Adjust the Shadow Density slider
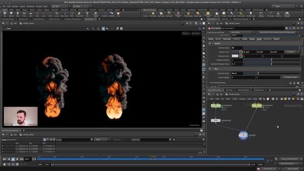The width and height of the screenshot is (304, 171). click(271, 60)
